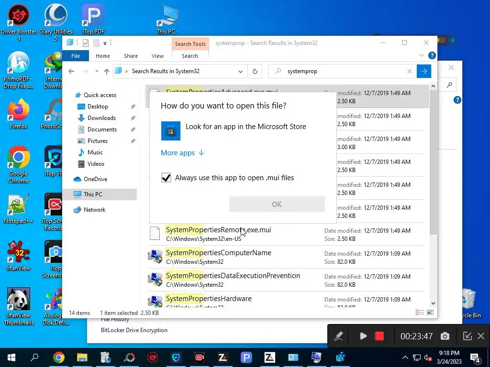Show hidden system tray icons

(405, 357)
